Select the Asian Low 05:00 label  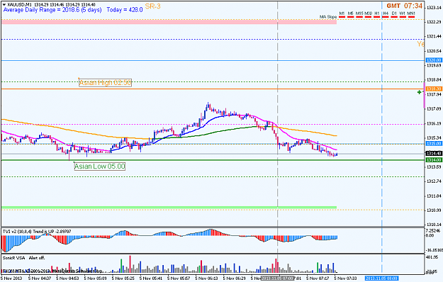[100, 167]
